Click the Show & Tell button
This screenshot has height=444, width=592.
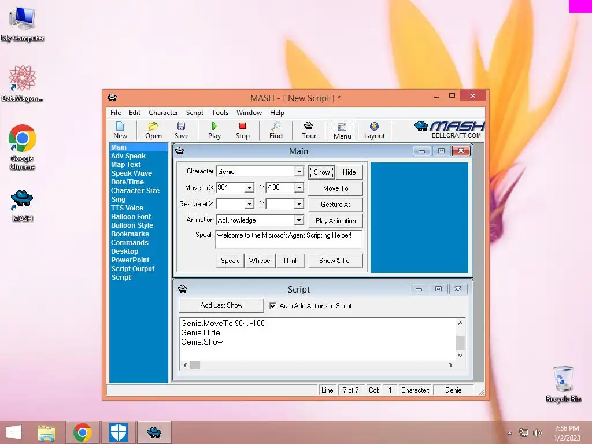pos(335,261)
